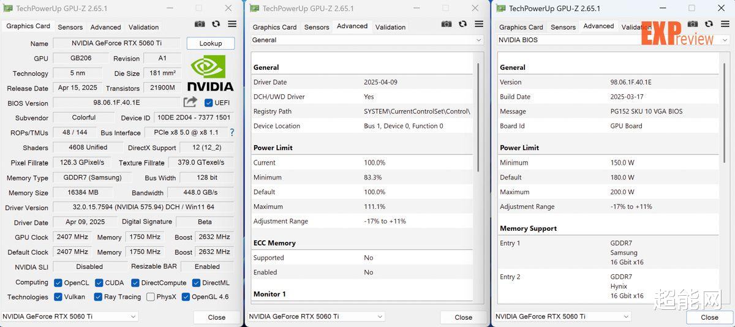Click Board Id value GPU Board
This screenshot has width=735, height=327.
click(x=626, y=126)
